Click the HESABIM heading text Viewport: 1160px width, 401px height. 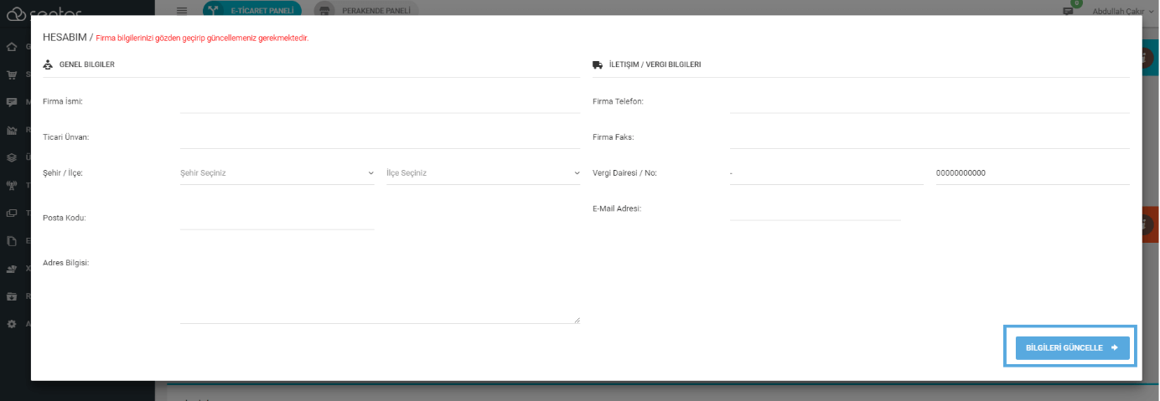click(65, 38)
